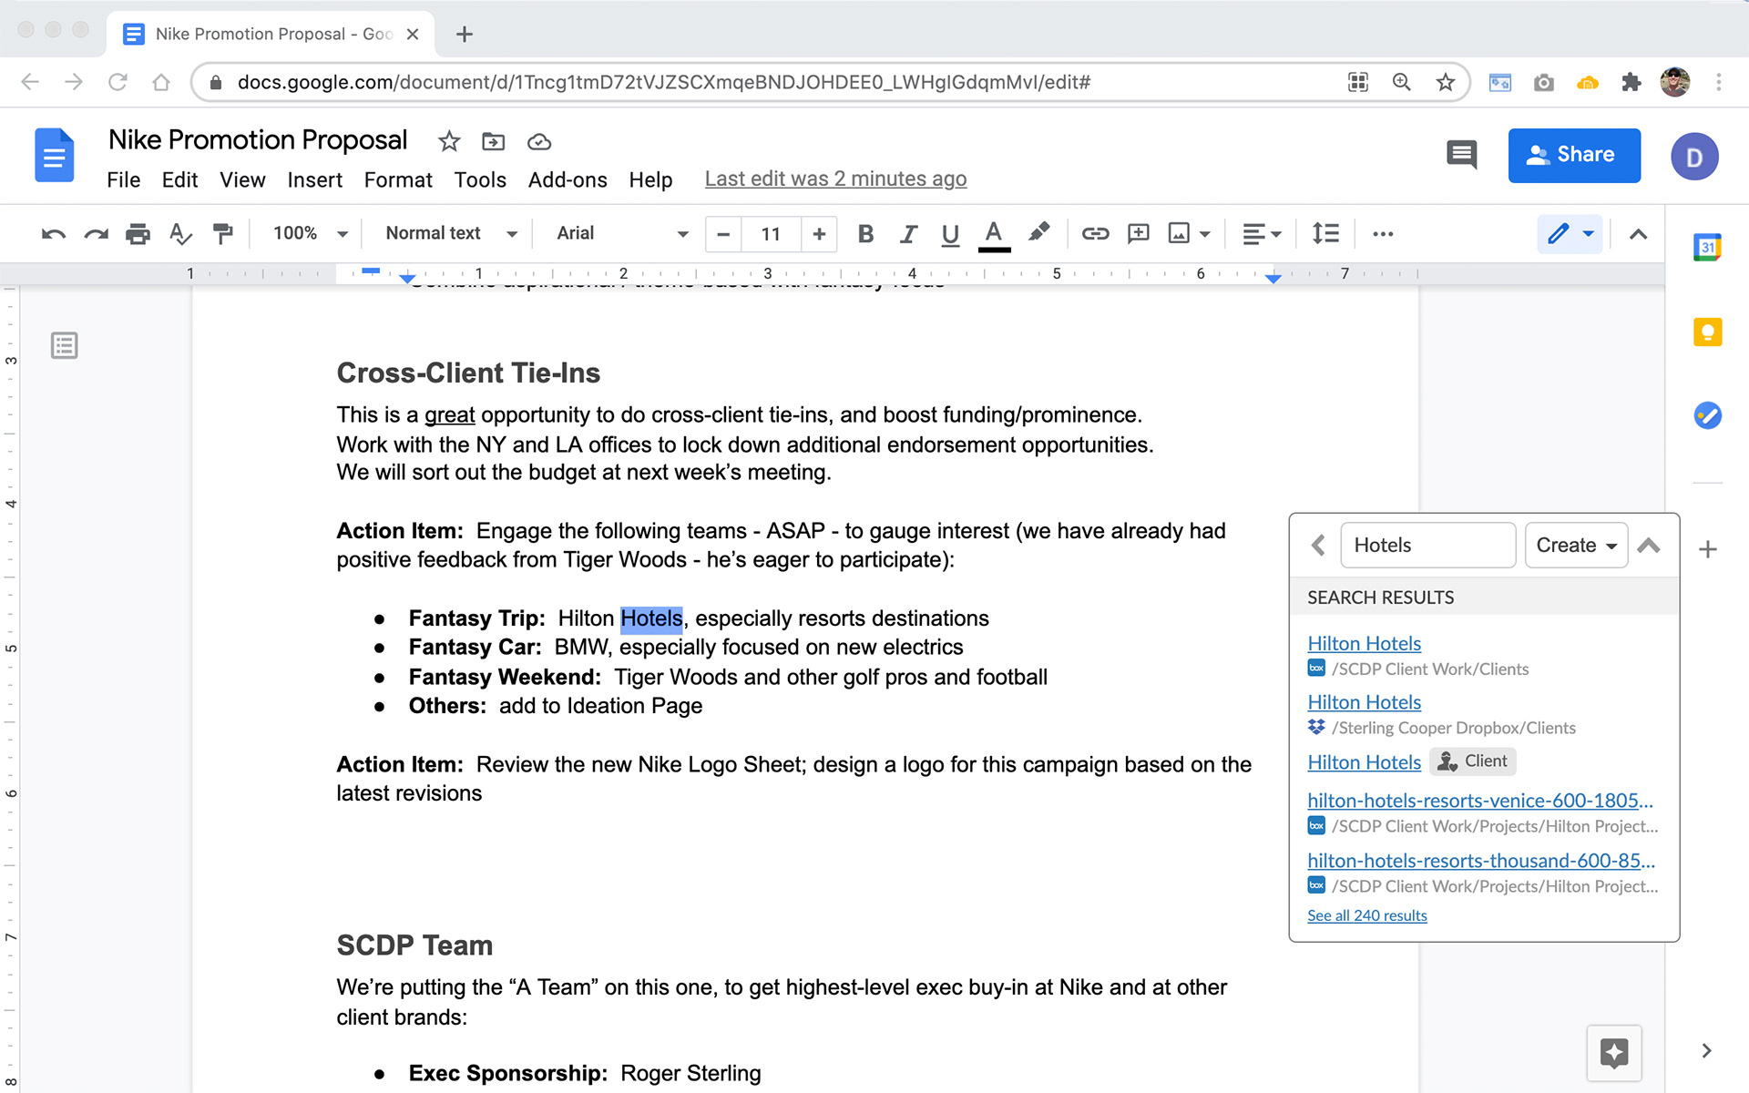Open the zoom 100% dropdown
The image size is (1749, 1093).
pos(310,233)
